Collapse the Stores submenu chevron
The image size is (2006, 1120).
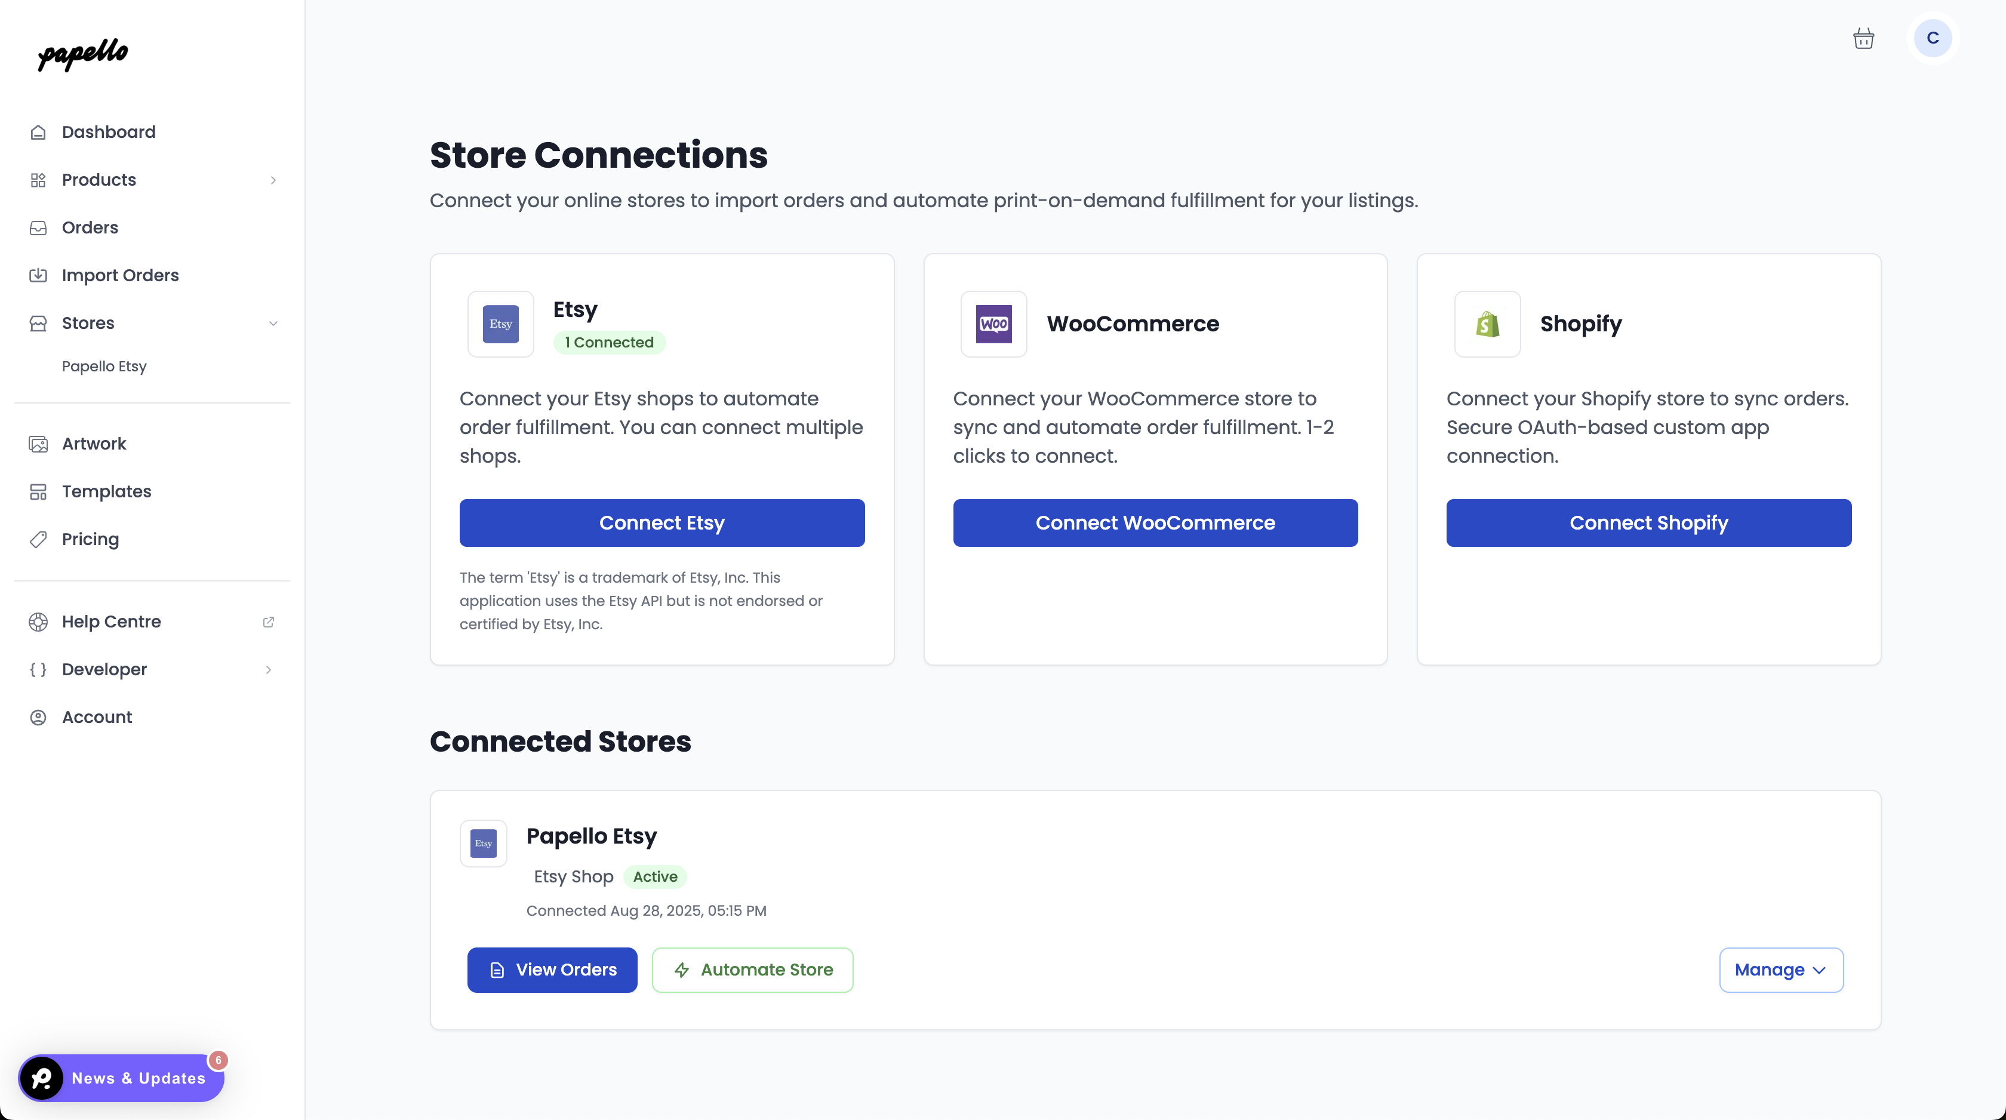pyautogui.click(x=273, y=323)
